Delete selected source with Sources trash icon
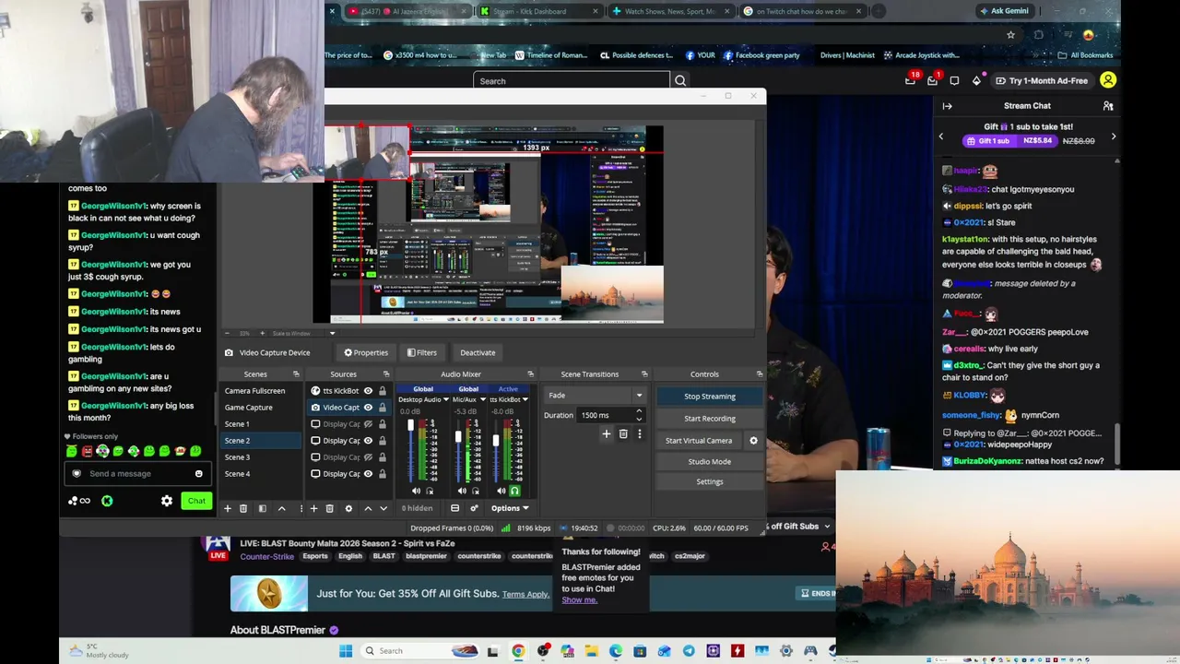Viewport: 1180px width, 664px height. coord(329,508)
